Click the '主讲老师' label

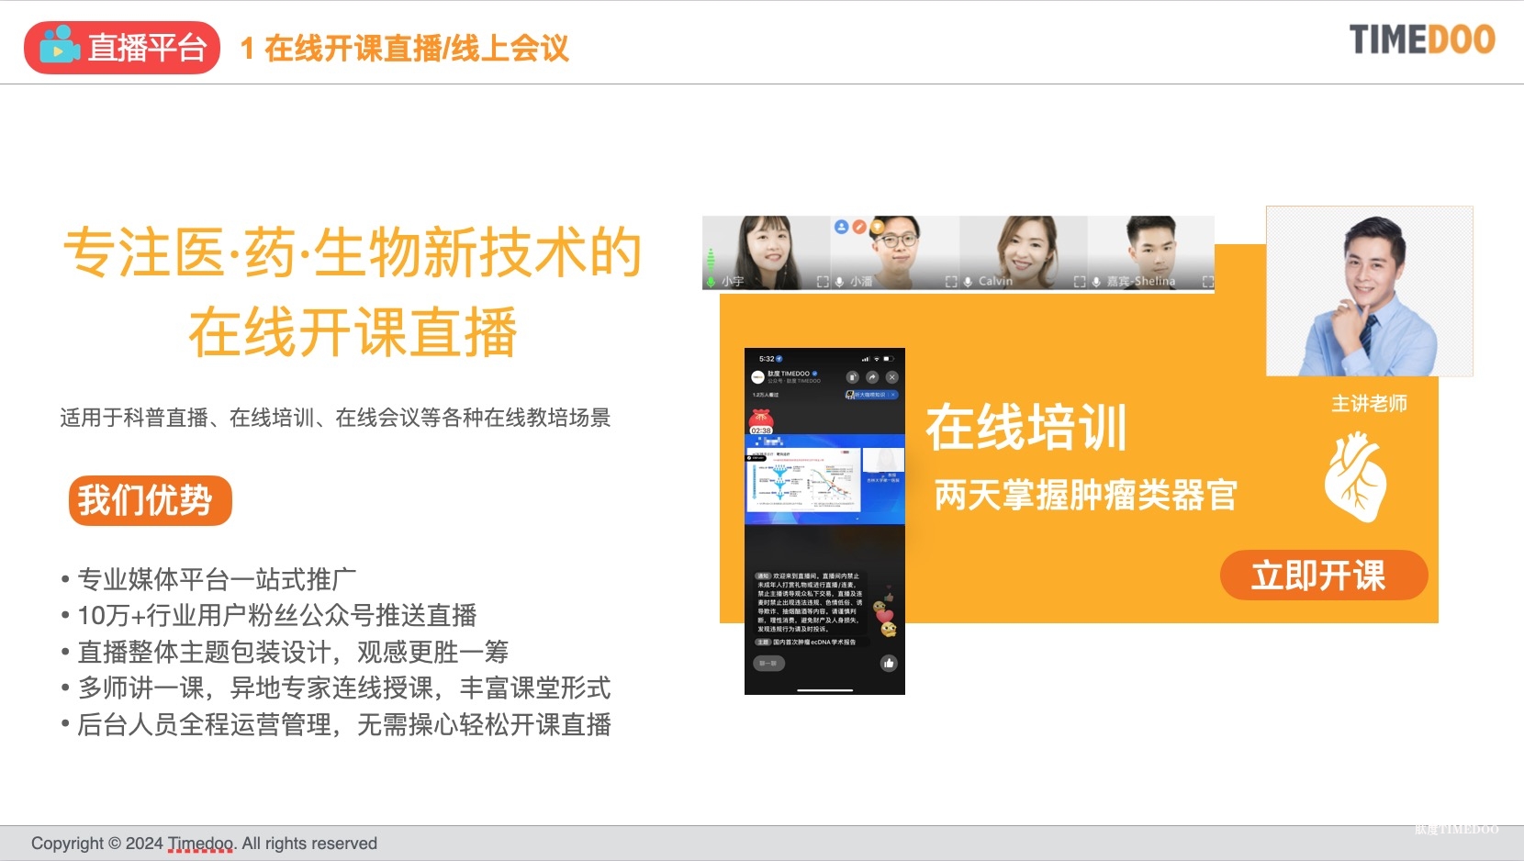(1370, 404)
